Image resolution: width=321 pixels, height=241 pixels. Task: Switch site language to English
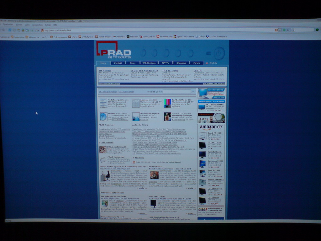coord(213,63)
